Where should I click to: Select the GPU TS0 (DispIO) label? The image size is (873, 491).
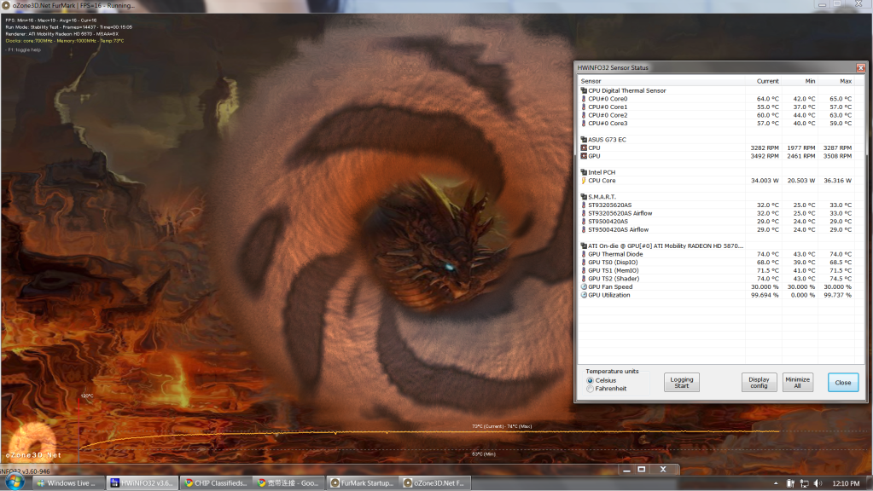[x=613, y=263]
